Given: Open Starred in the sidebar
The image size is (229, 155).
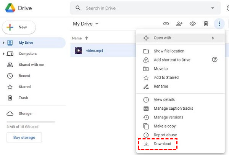Looking at the screenshot, I should [25, 87].
